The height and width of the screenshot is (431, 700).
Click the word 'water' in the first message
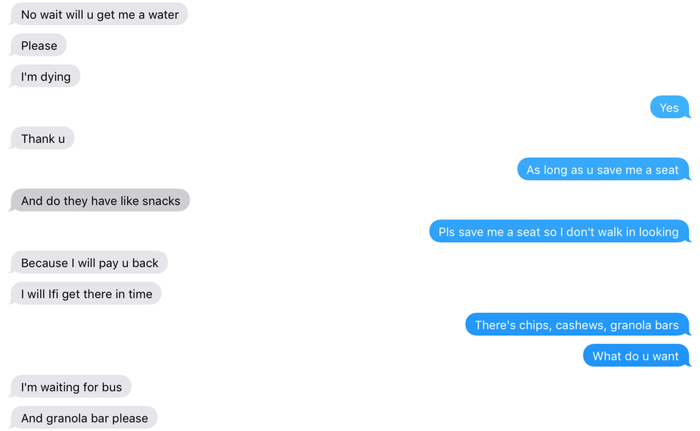(164, 15)
